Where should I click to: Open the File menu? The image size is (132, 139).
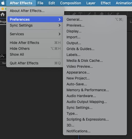[x=40, y=3]
